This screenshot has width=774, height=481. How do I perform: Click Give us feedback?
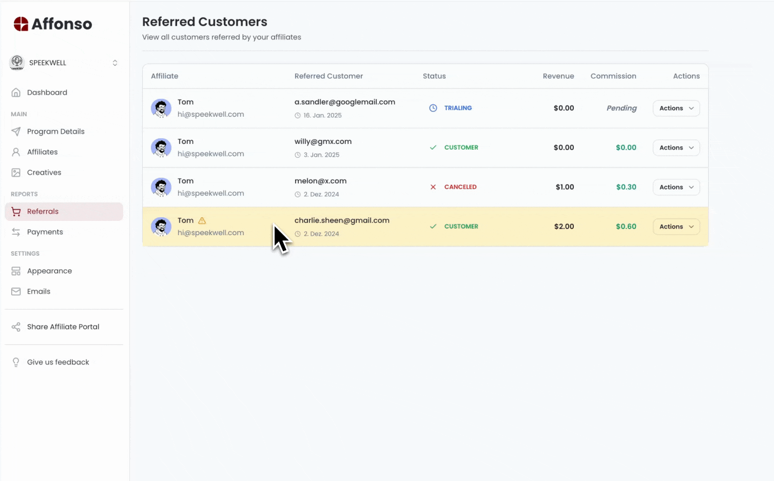pos(58,362)
